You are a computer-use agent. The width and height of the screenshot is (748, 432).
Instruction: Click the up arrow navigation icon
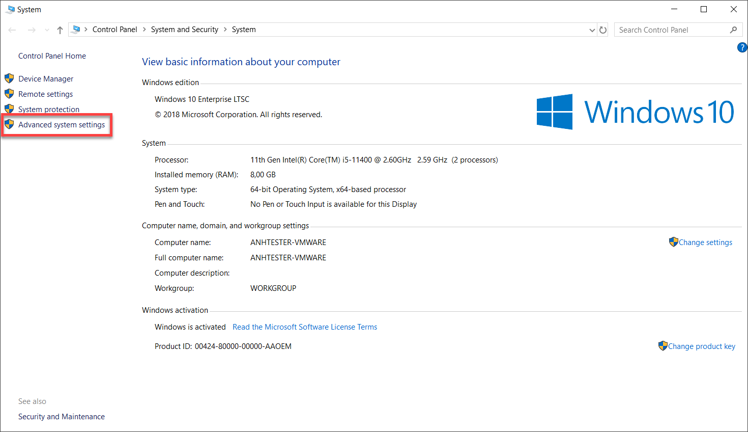point(60,30)
